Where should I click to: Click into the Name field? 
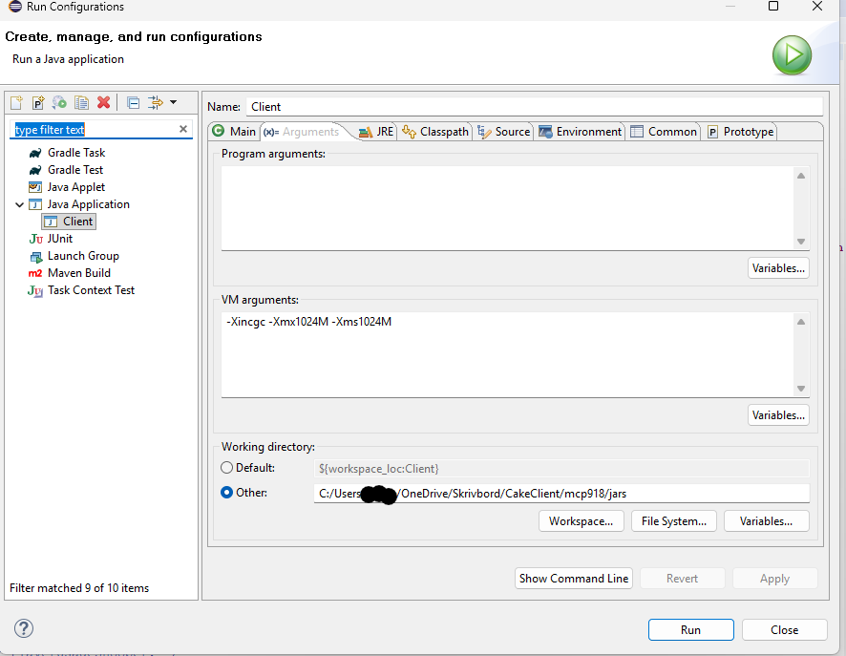tap(534, 107)
